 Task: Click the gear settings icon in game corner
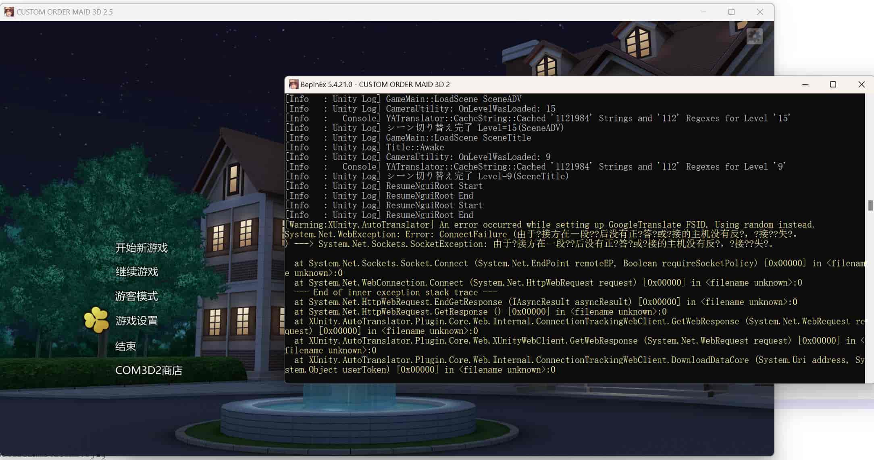(x=754, y=37)
